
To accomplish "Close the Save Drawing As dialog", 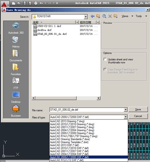I will pos(147,10).
